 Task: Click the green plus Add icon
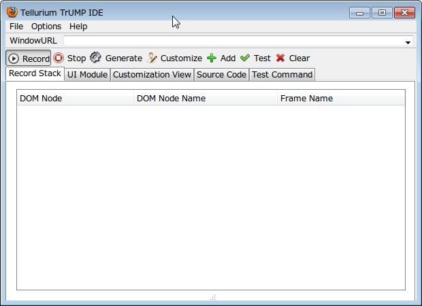pyautogui.click(x=212, y=58)
